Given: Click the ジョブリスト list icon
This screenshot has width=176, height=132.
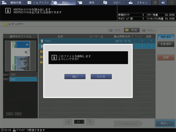Looking at the screenshot, I should point(29,2).
